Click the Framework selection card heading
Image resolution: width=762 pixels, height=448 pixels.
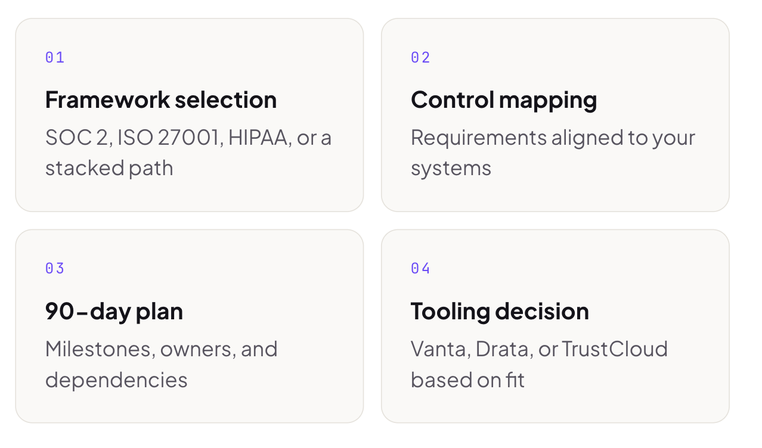[x=161, y=99]
